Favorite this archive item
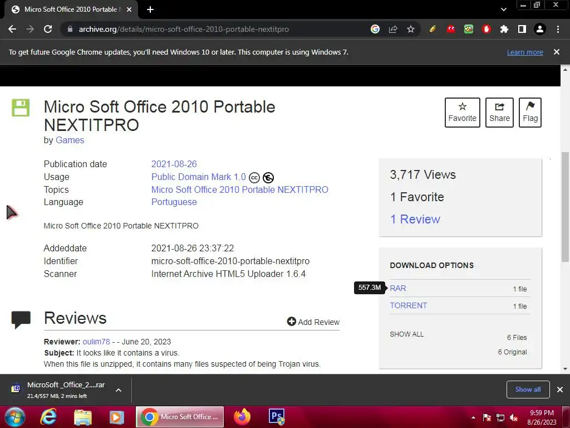 463,113
